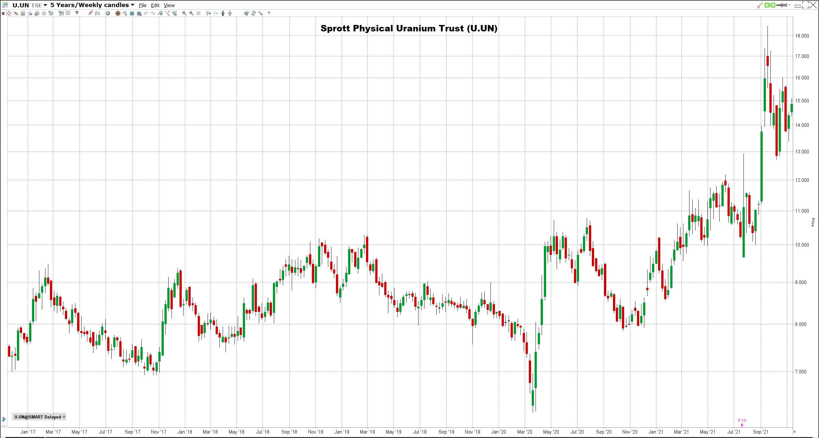Click the undo arrow icon

click(x=146, y=13)
